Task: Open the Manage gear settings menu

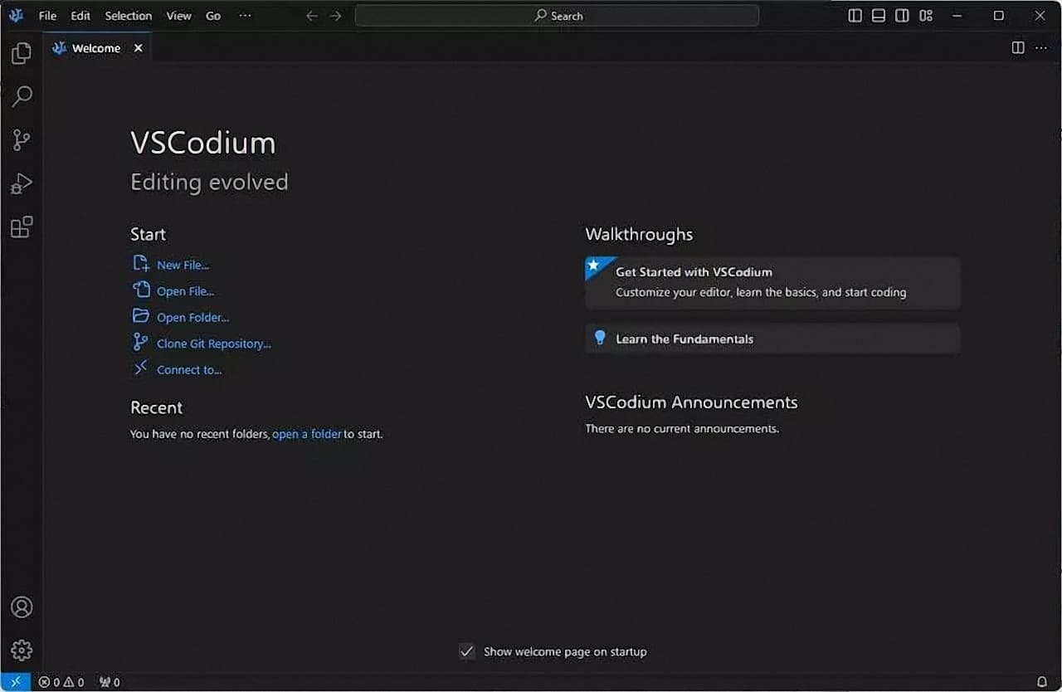Action: pyautogui.click(x=22, y=650)
